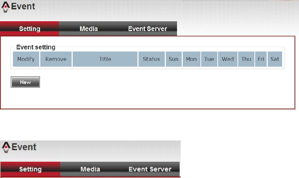Click the Event logo icon in lower header
The width and height of the screenshot is (299, 178).
coord(6,147)
